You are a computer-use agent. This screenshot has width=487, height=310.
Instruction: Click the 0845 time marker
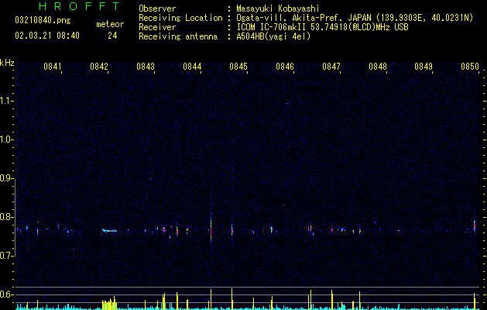tap(238, 66)
